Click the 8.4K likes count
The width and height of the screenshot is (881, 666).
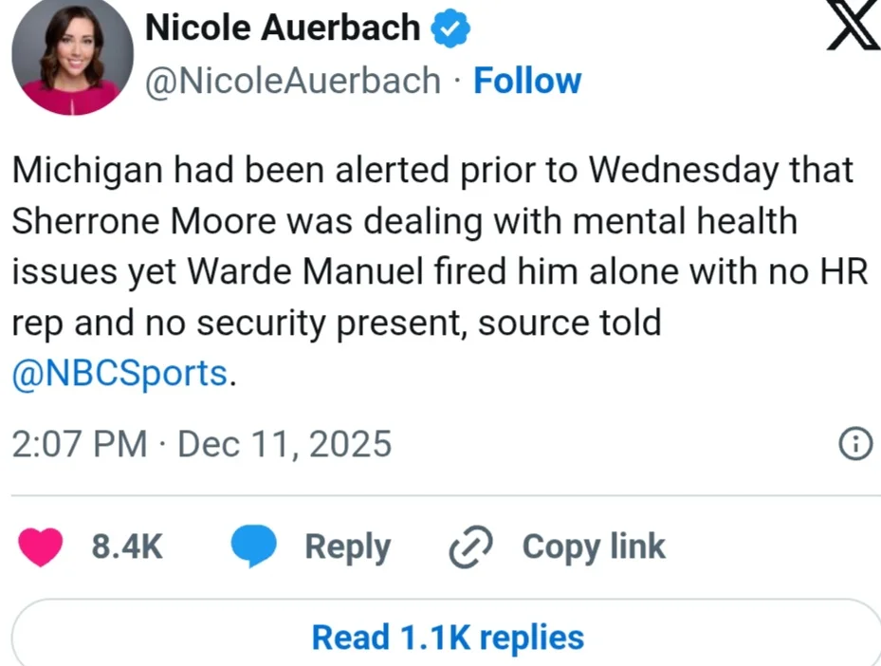(x=127, y=547)
